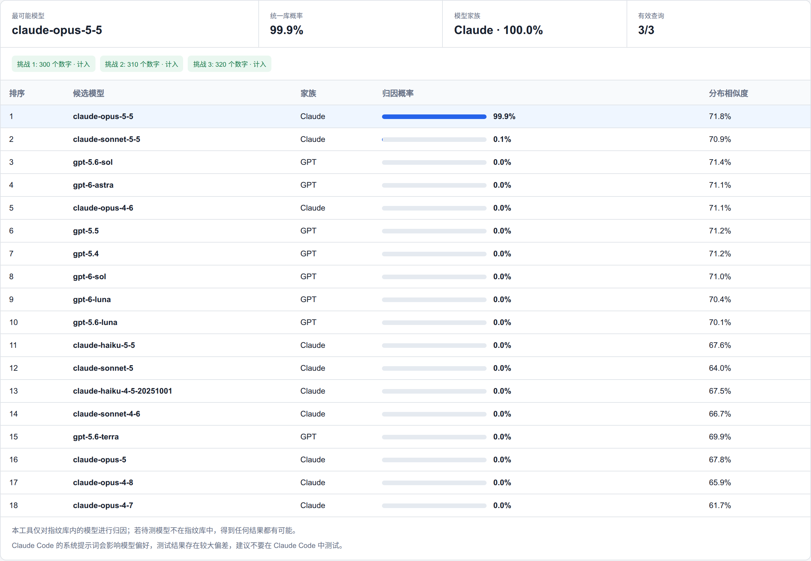Select the claude-haiku-5-5 model name
This screenshot has width=811, height=561.
[104, 345]
